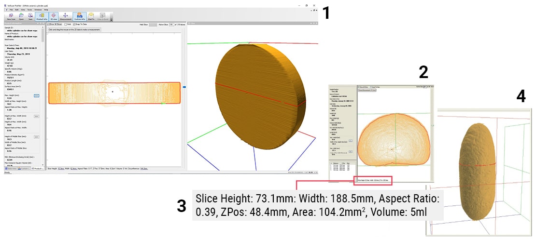
Task: Open the File menu
Action: [x=11, y=9]
